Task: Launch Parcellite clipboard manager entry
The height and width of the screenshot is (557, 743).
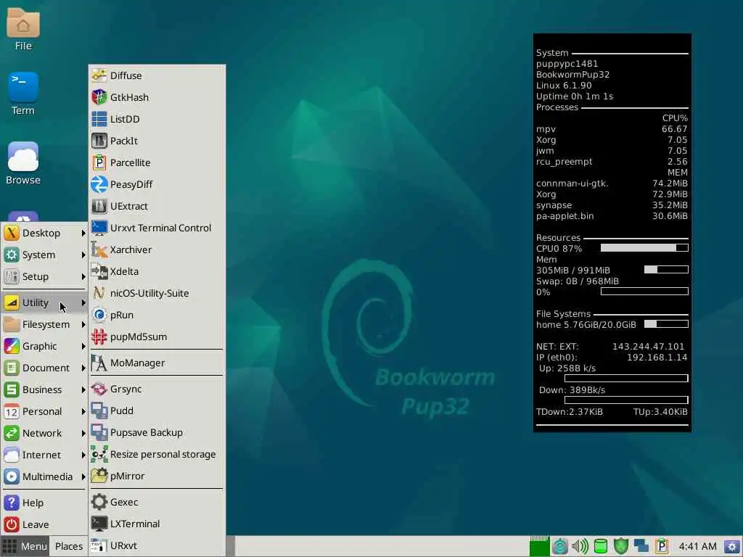Action: (x=157, y=162)
